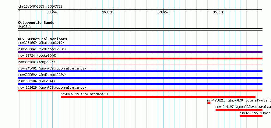Select the blue nsv4245081 variant bar
The height and width of the screenshot is (128, 271).
(x=140, y=71)
